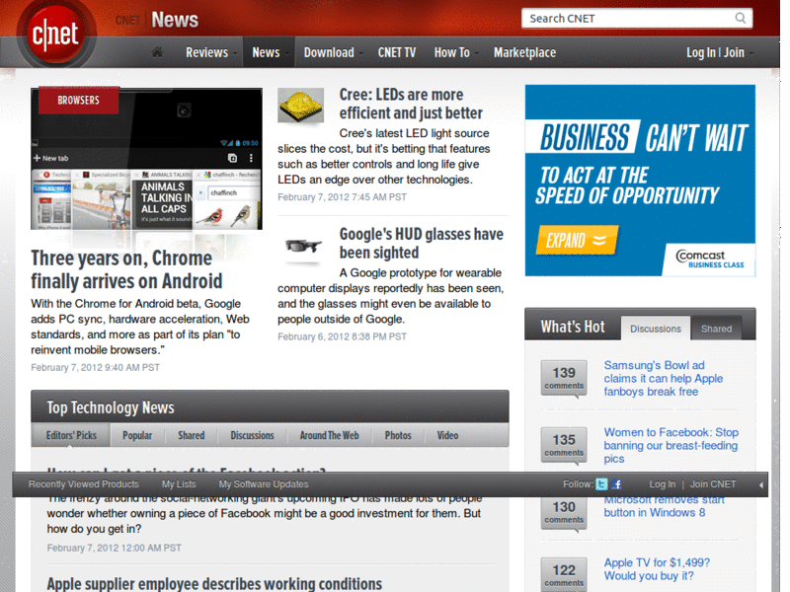Go to Marketplace
Viewport: 790px width, 592px height.
point(524,52)
